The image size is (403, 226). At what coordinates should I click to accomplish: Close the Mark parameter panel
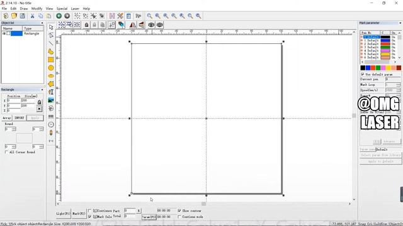(x=400, y=23)
